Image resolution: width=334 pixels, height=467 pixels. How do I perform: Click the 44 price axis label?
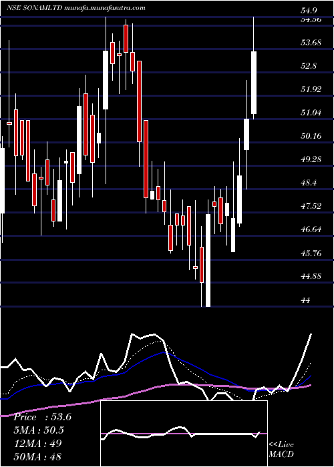coord(306,300)
